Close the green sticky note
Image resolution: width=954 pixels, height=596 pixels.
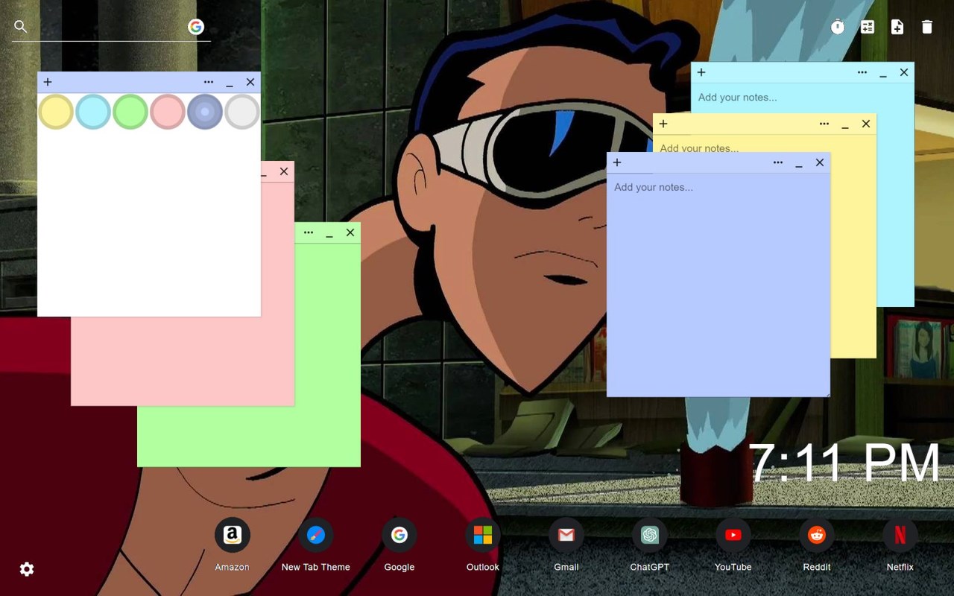[350, 232]
